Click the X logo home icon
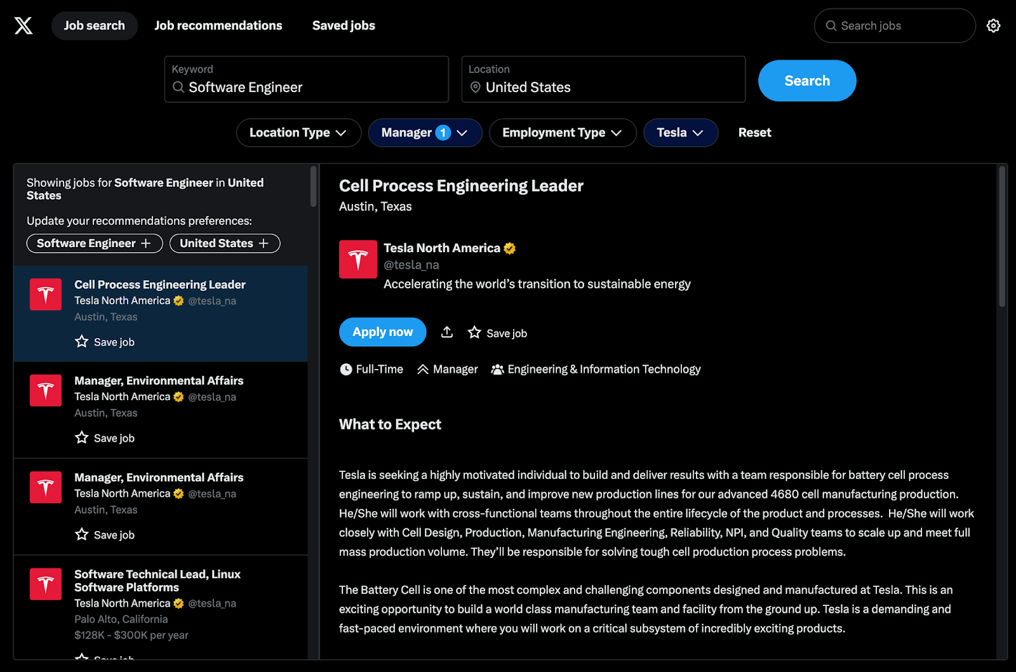 (23, 25)
